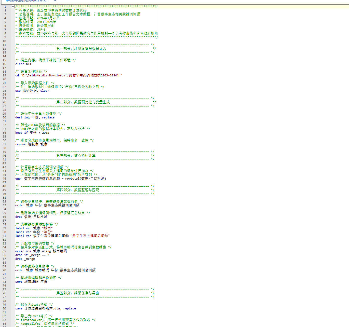Viewport: 349px width, 327px height.
Task: Click the 导入原始数据文件 comment line
Action: click(35, 83)
